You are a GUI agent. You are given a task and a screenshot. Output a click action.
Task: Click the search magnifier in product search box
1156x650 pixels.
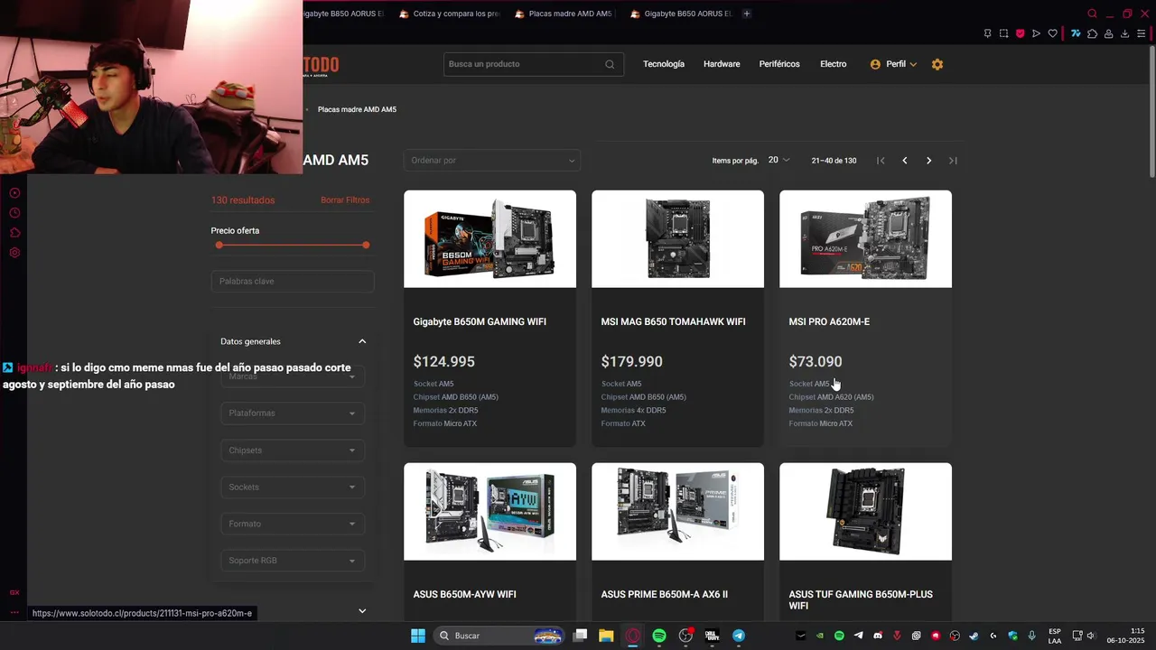click(x=610, y=64)
